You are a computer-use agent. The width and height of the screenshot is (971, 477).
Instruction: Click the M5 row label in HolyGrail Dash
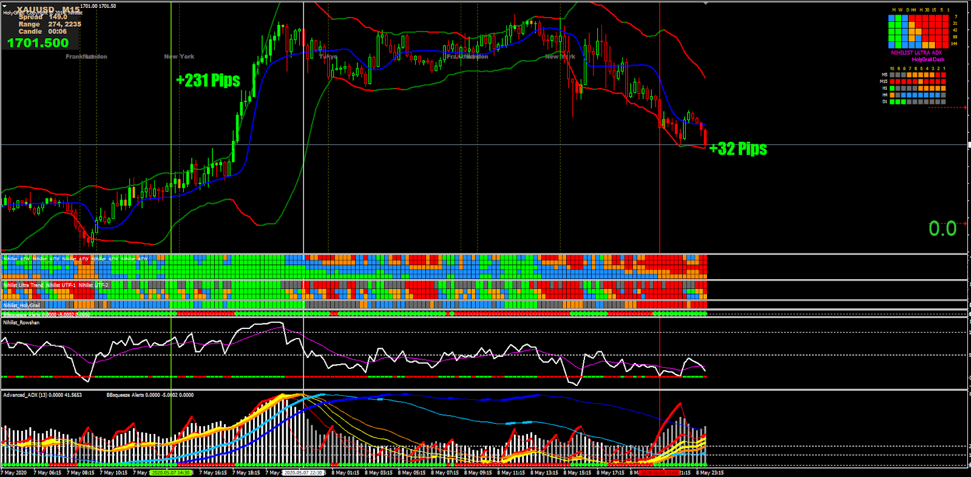pos(884,75)
